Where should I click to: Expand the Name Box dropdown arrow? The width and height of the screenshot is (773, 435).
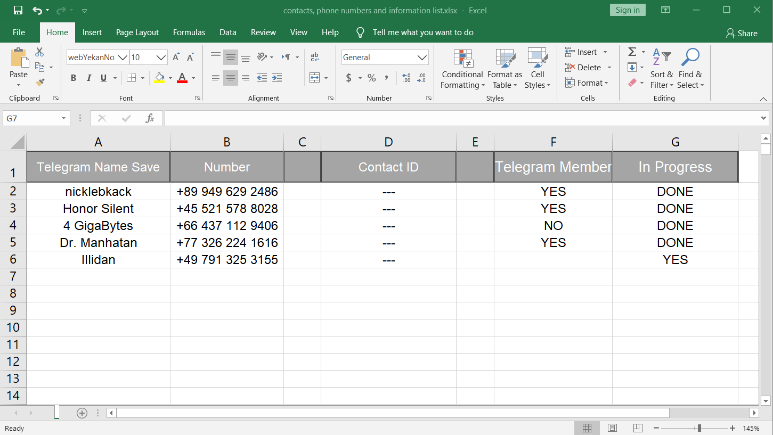tap(63, 118)
